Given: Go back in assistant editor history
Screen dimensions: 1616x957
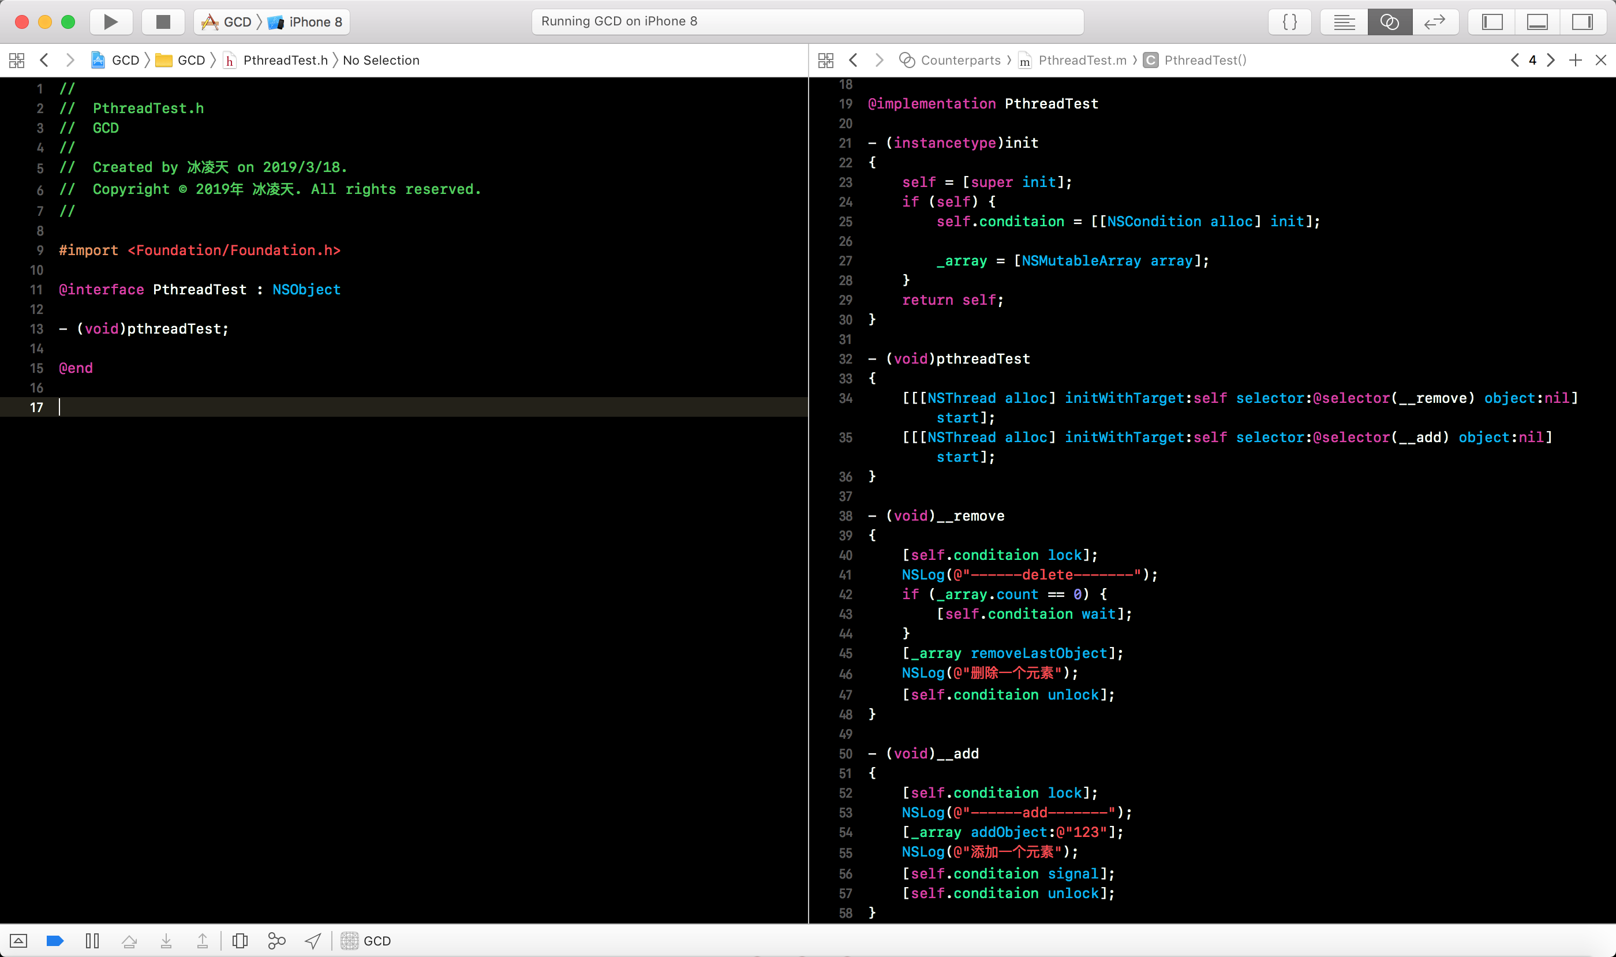Looking at the screenshot, I should click(x=853, y=60).
